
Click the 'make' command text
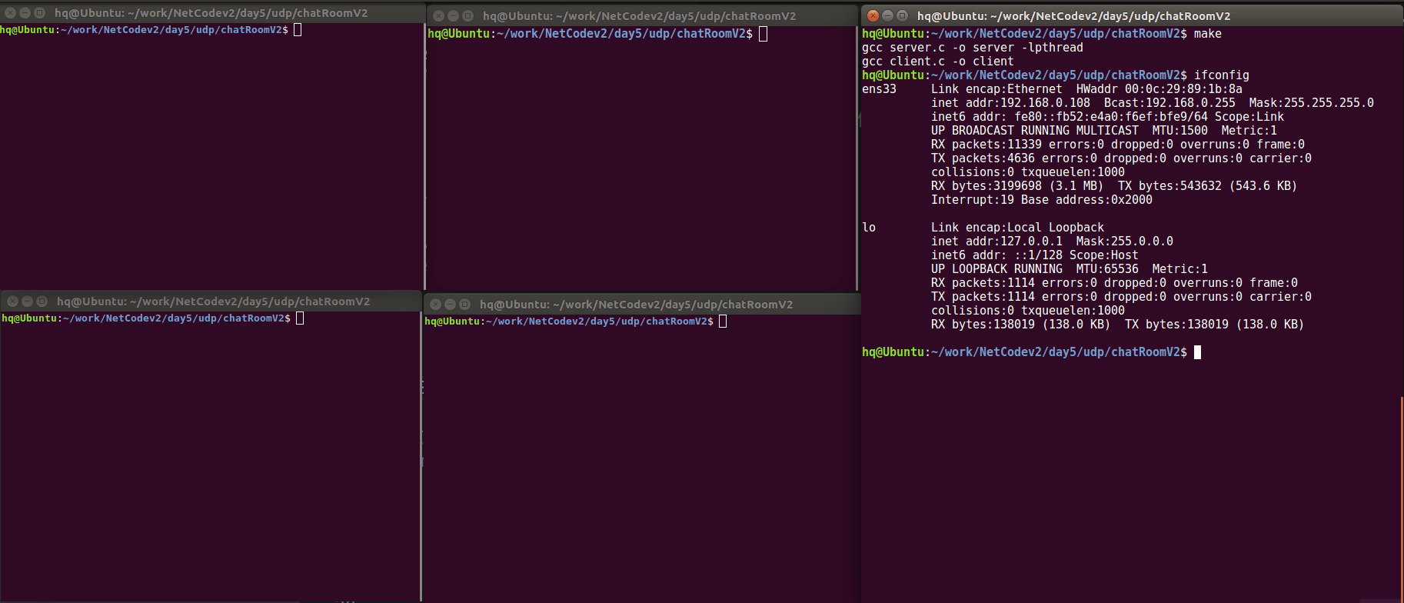1208,34
